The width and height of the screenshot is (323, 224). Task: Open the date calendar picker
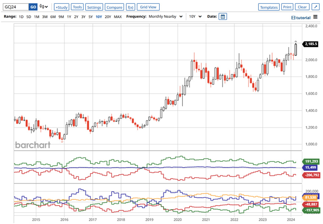click(x=222, y=17)
